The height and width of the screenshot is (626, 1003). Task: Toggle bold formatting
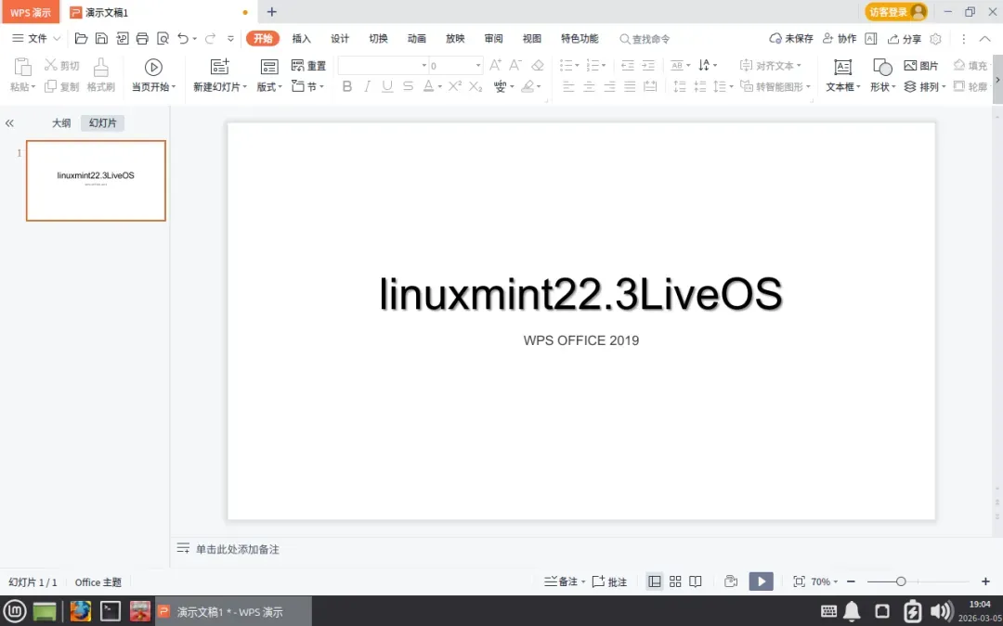point(346,86)
